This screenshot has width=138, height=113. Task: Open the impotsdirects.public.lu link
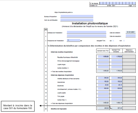tap(64, 12)
